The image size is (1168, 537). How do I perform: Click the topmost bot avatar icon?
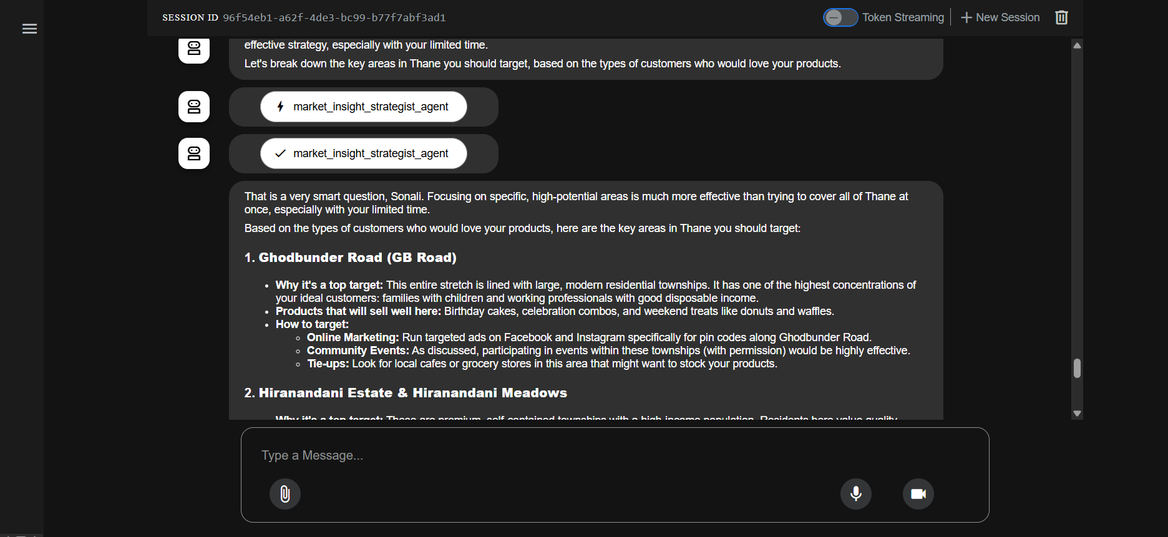click(194, 49)
